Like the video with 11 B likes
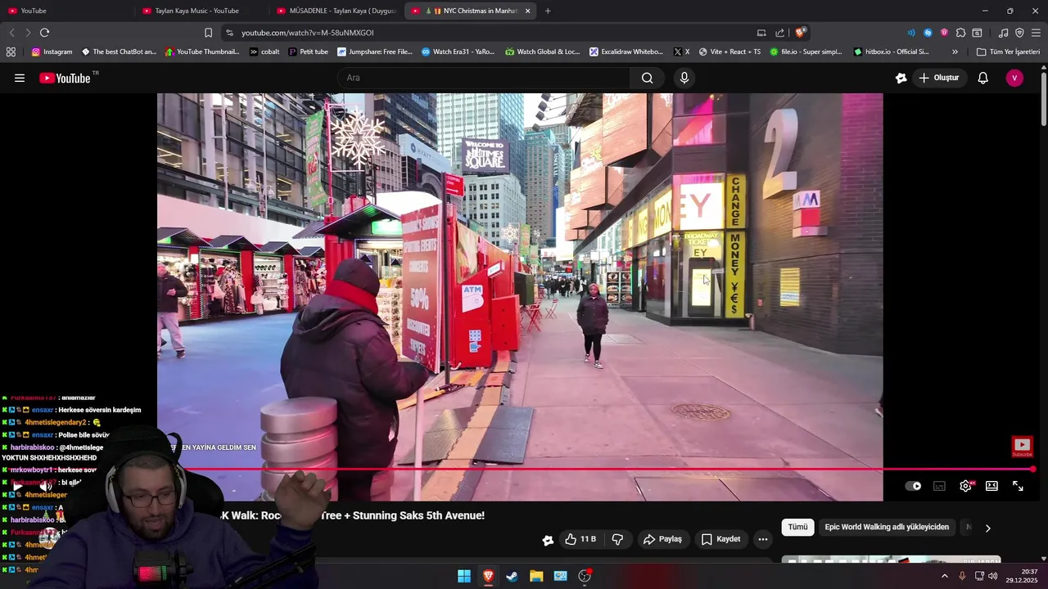The height and width of the screenshot is (589, 1048). click(580, 539)
